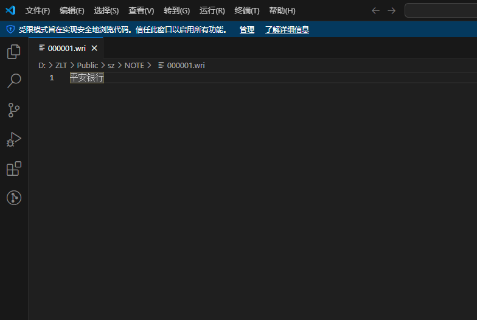Open the Run and Debug view
This screenshot has height=320, width=477.
13,139
